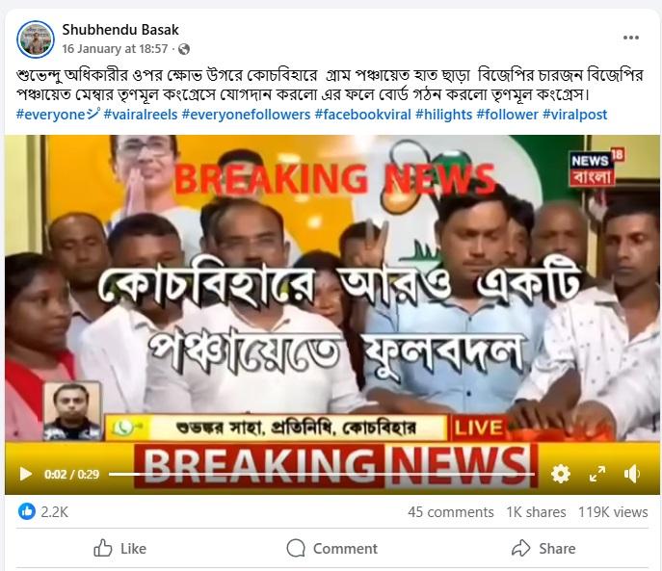View the 2.2K reactions count

[55, 512]
